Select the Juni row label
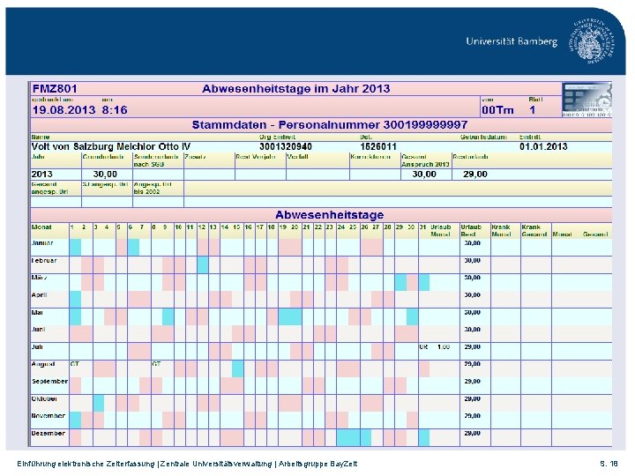This screenshot has width=635, height=476. (x=39, y=330)
